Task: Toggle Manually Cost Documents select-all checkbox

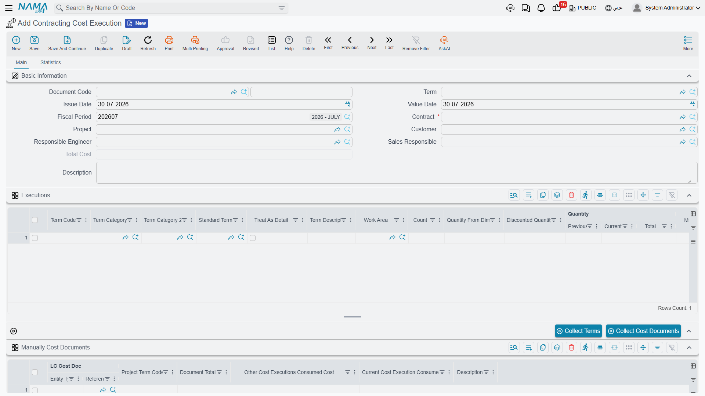Action: pyautogui.click(x=35, y=372)
